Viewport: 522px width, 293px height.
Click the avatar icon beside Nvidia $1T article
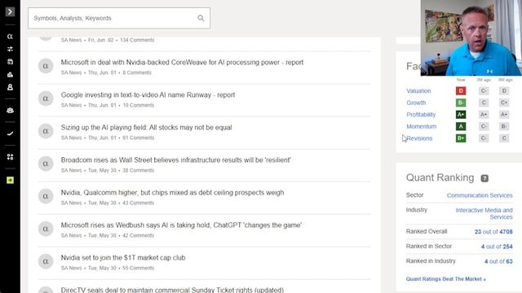pos(46,261)
